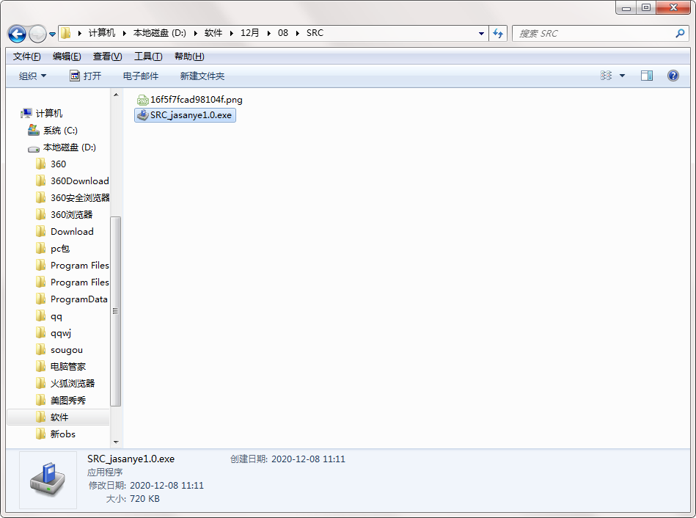
Task: Open the 火狐浏览器 folder
Action: [x=65, y=384]
